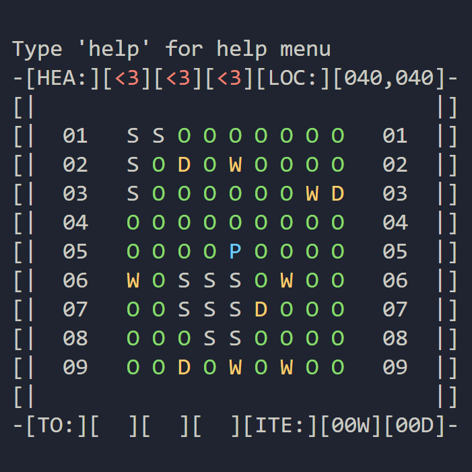Click the leftmost W in row 06

(x=133, y=281)
